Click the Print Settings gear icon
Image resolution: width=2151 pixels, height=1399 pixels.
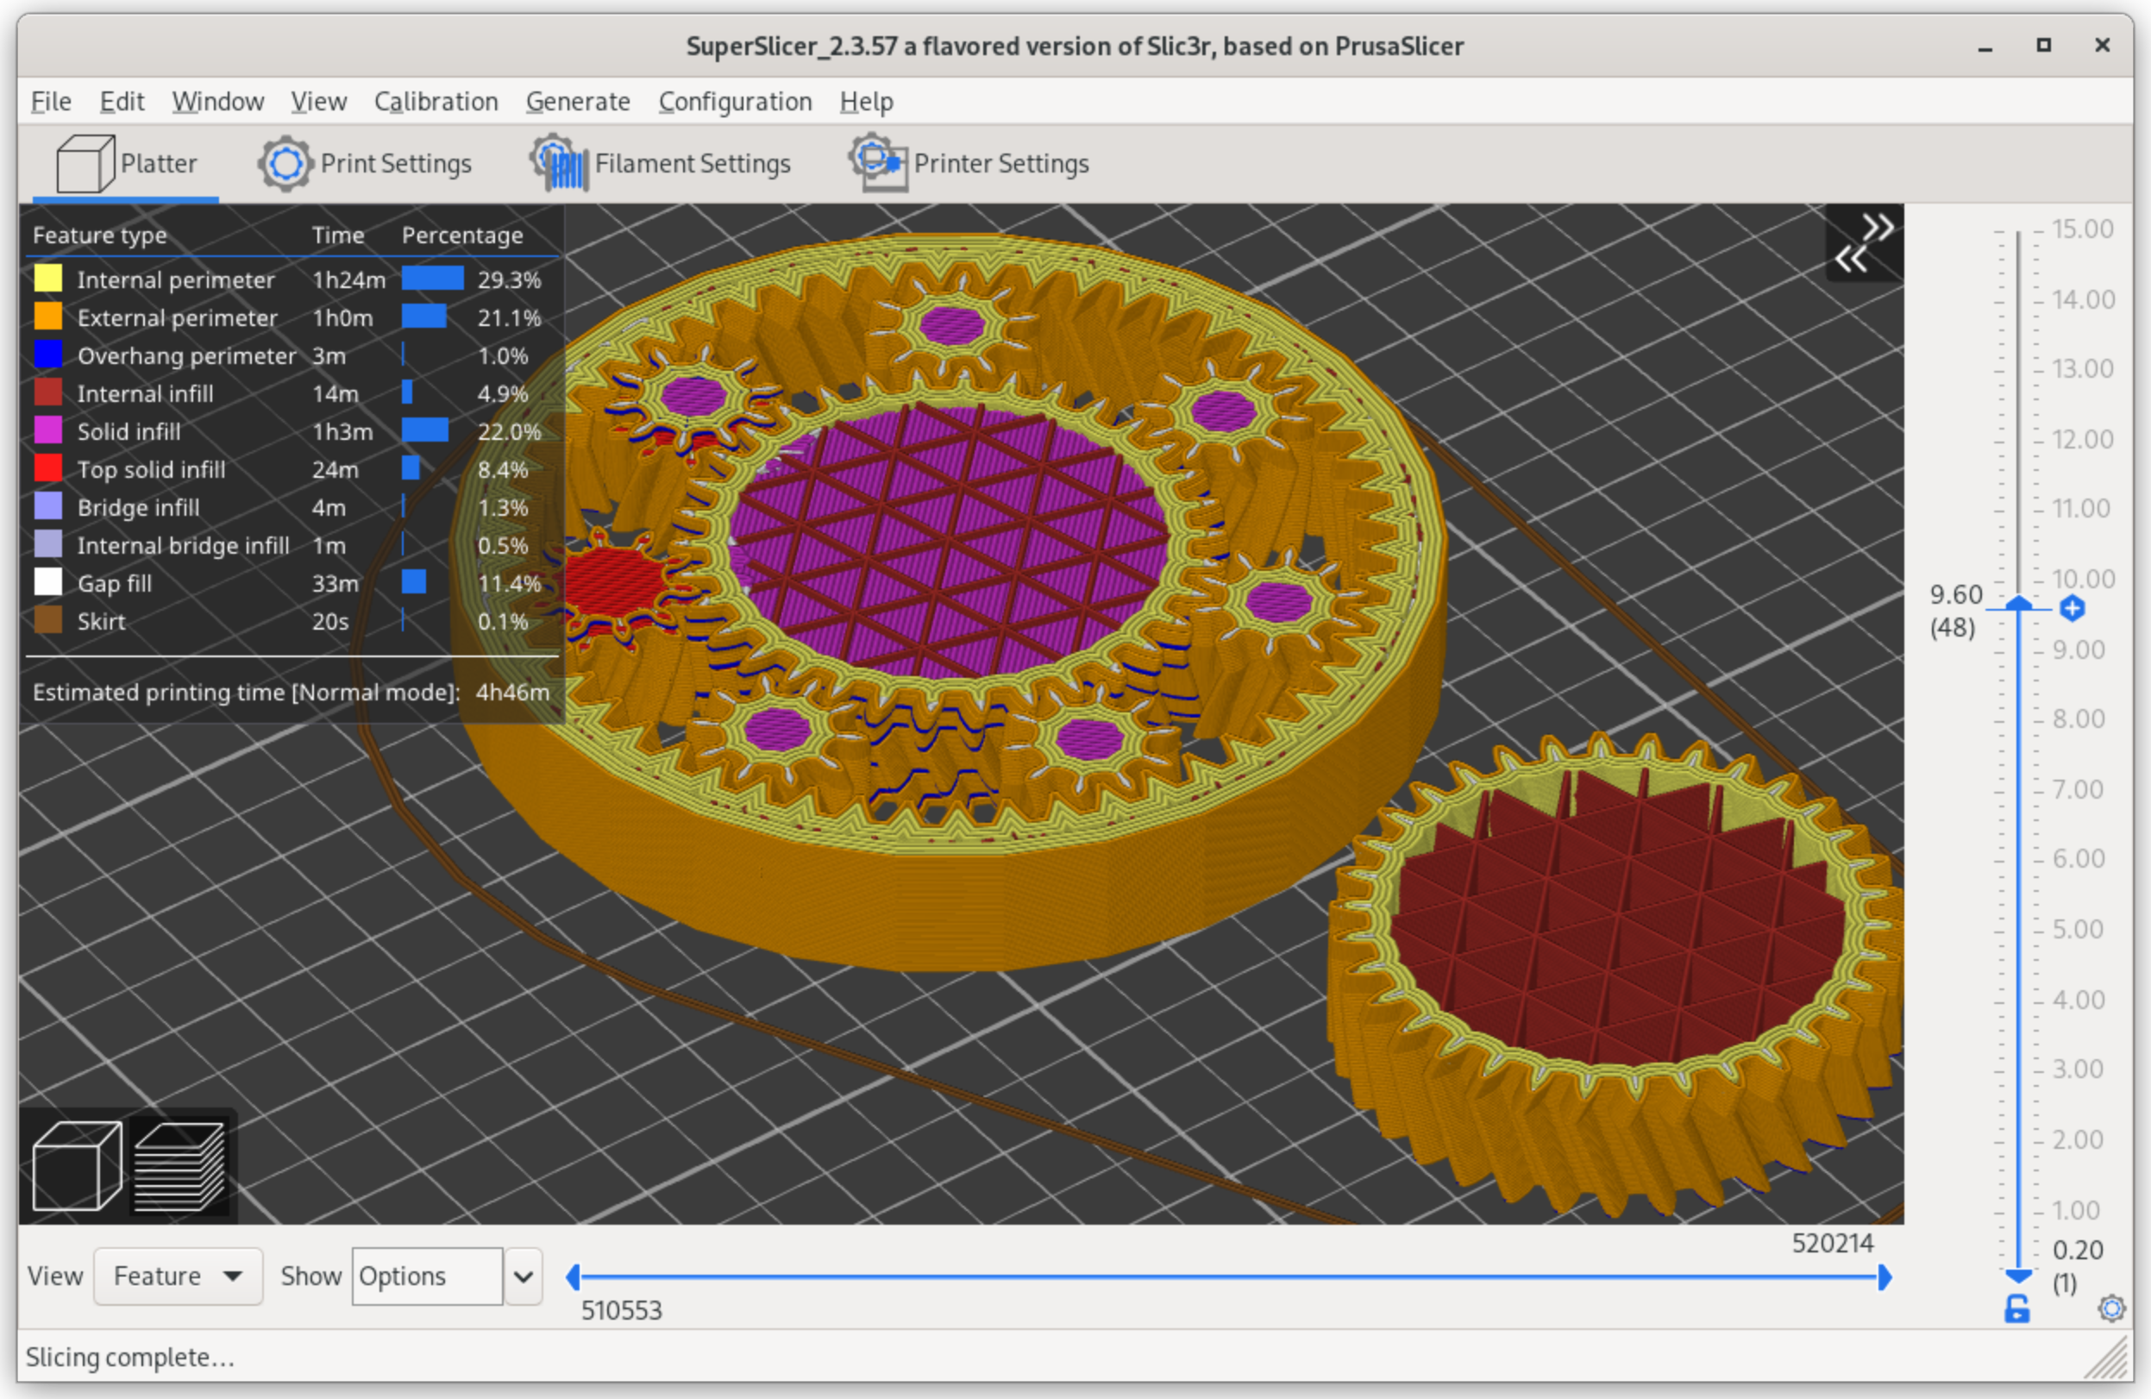pos(285,164)
